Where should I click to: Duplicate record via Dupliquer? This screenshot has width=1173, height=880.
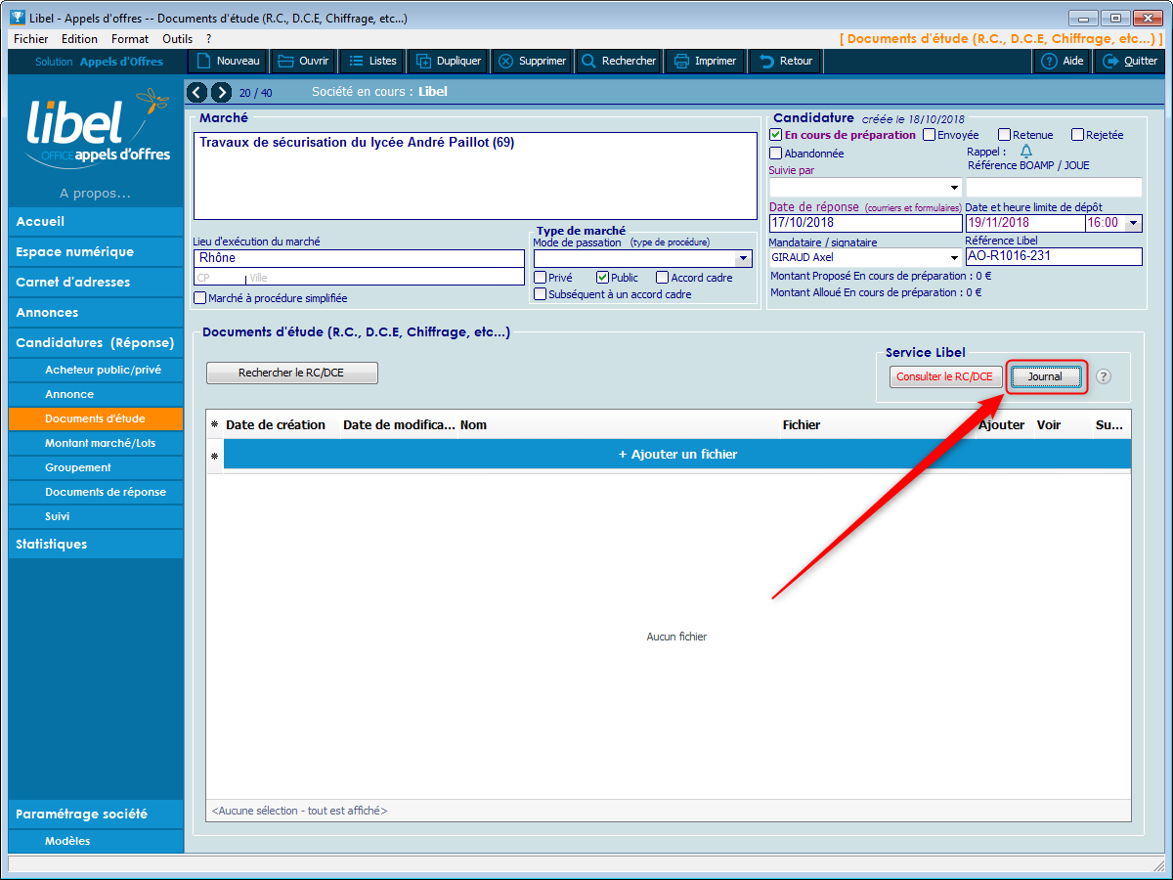click(x=449, y=61)
